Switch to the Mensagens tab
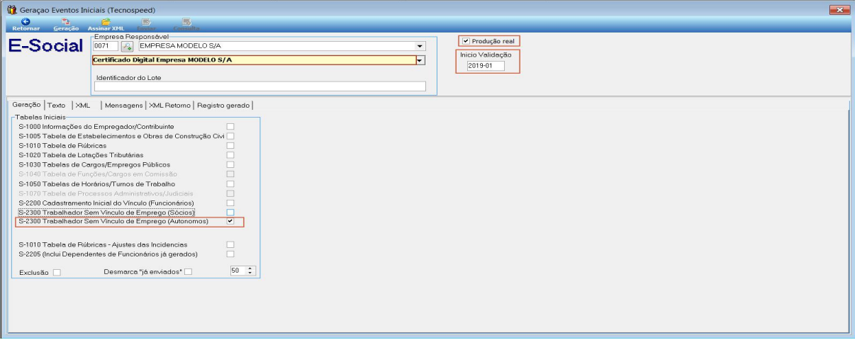855x340 pixels. pos(123,105)
